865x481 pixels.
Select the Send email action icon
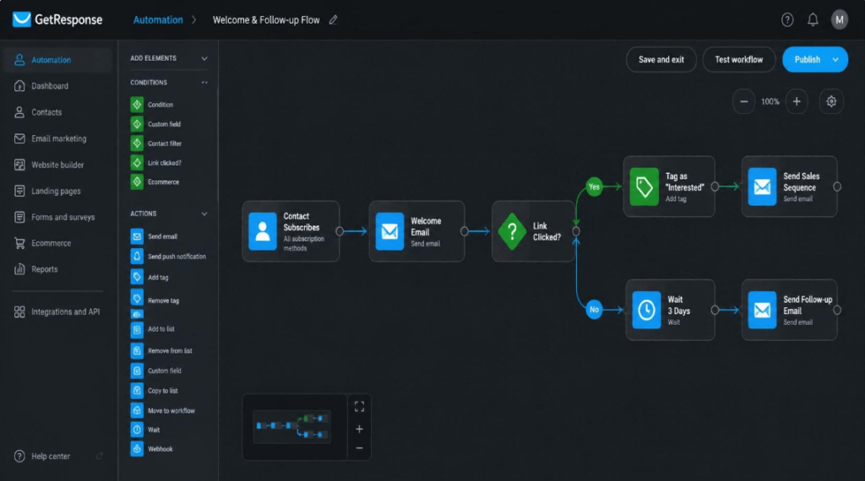(137, 236)
